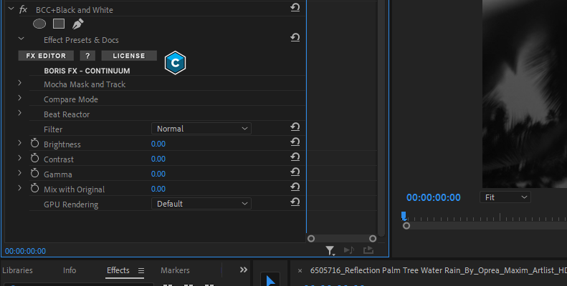This screenshot has width=567, height=286.
Task: Click the Boris FX Continuum logo icon
Action: [175, 63]
